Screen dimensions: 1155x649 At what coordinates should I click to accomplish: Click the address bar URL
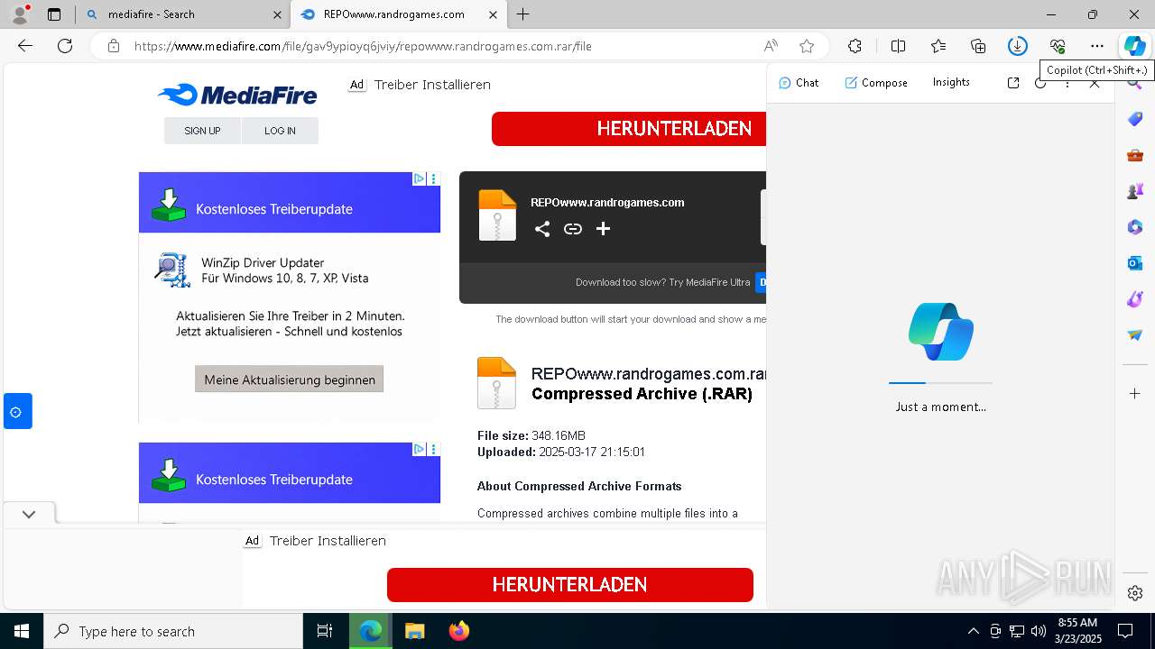tap(363, 46)
